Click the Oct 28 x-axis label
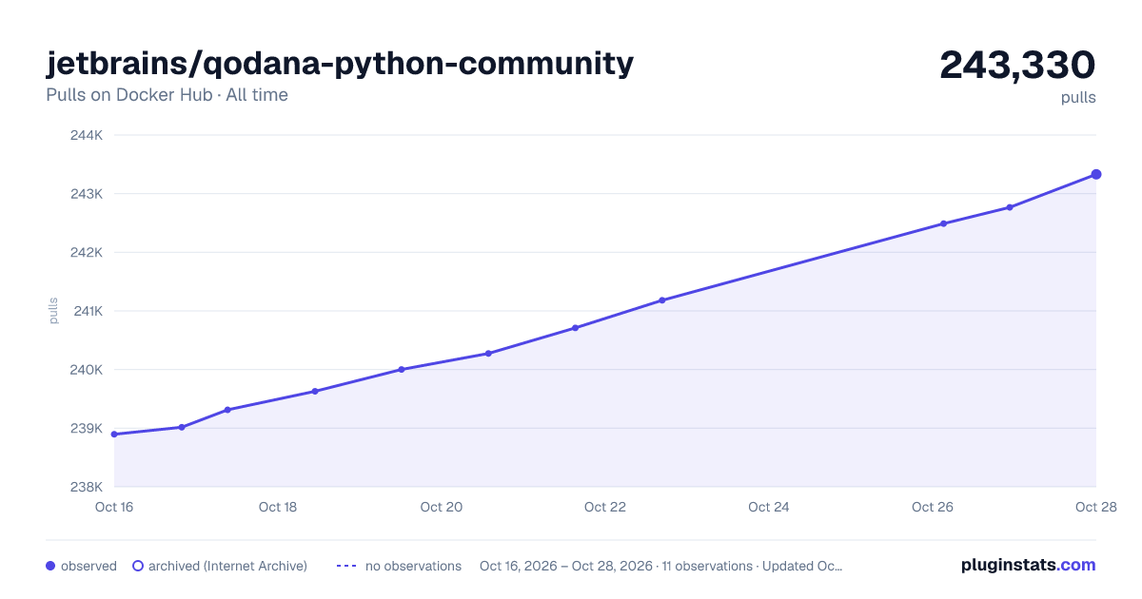 point(1094,507)
